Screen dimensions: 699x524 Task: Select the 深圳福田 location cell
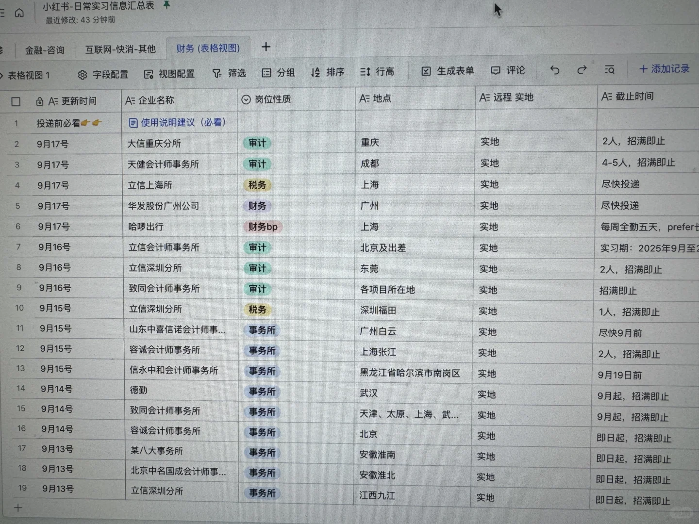[x=414, y=311]
